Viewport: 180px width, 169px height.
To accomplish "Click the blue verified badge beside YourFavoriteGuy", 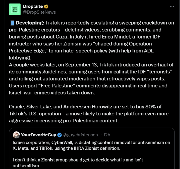I will pos(60,135).
